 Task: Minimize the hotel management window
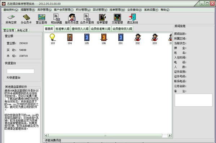(202, 4)
